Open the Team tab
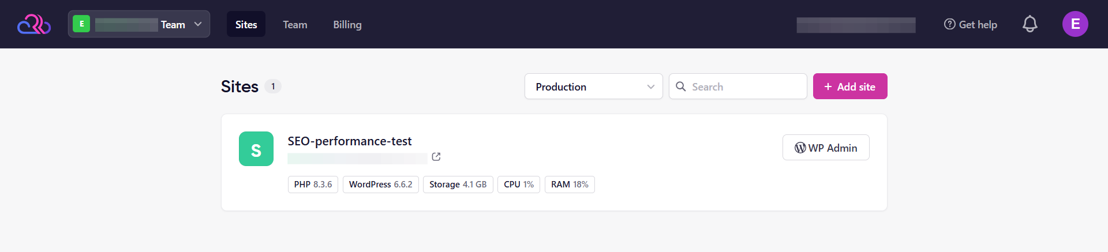The width and height of the screenshot is (1108, 252). tap(295, 24)
